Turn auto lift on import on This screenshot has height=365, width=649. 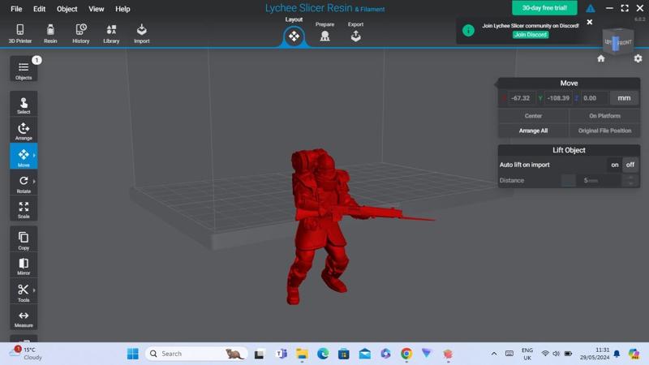(x=615, y=165)
